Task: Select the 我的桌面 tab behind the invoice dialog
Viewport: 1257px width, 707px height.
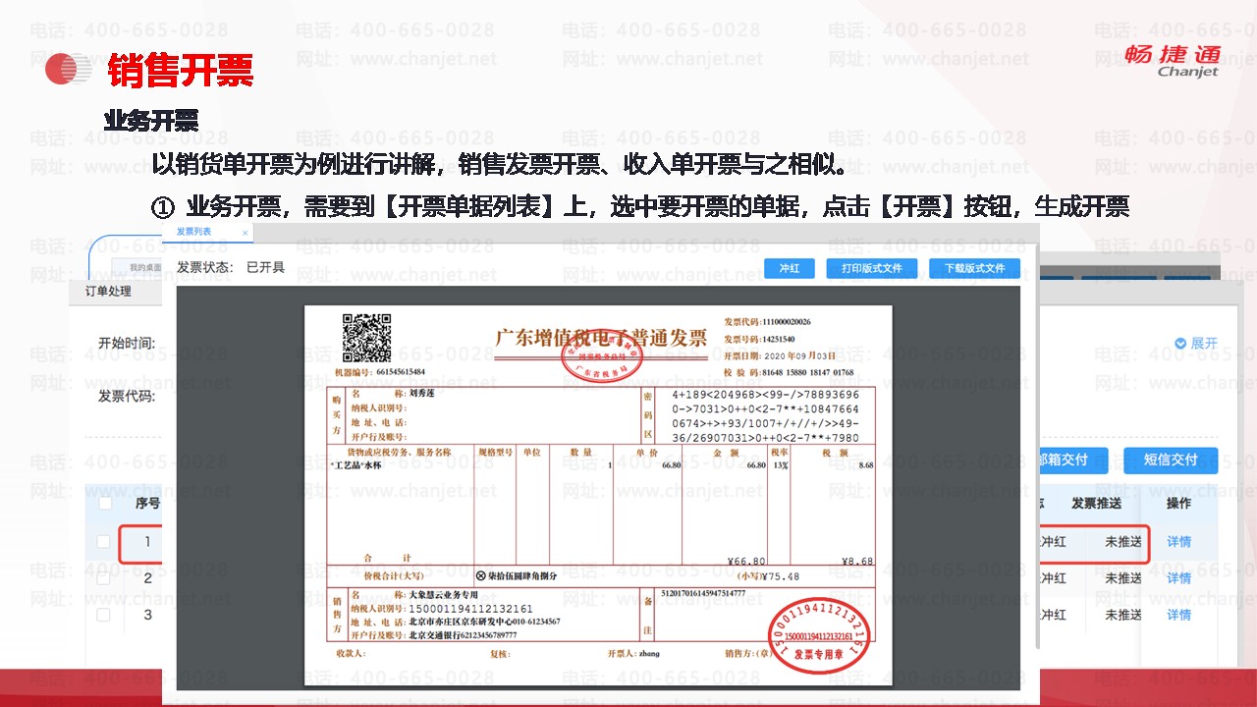Action: tap(144, 267)
